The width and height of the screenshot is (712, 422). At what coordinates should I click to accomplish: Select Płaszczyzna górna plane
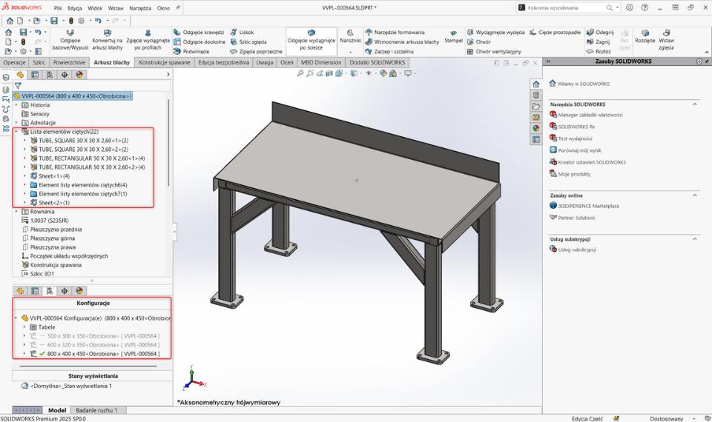[52, 238]
